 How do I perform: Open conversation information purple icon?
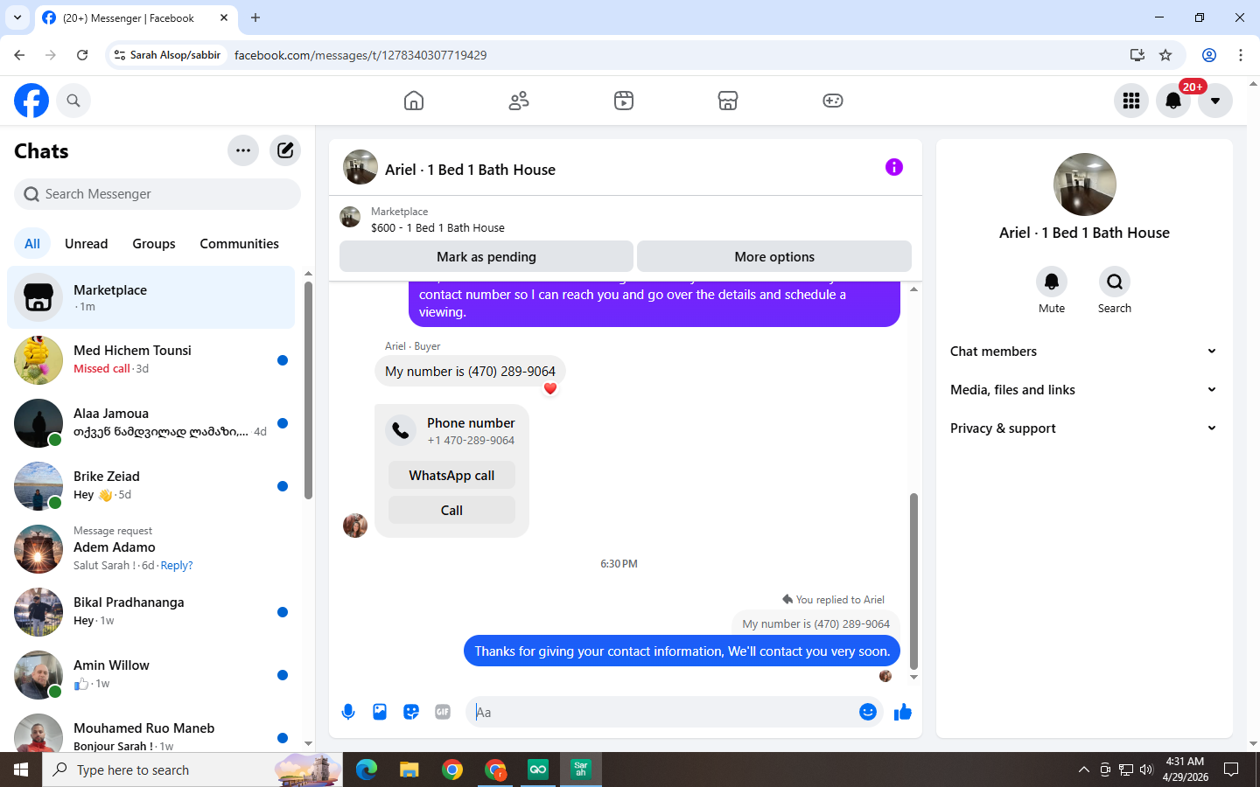pyautogui.click(x=894, y=167)
